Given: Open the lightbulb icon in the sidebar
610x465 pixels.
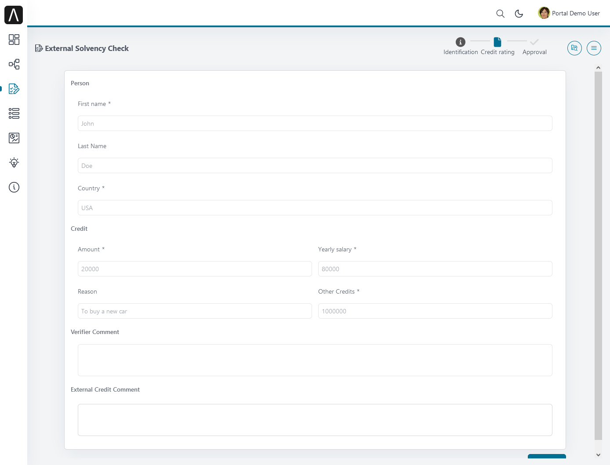Looking at the screenshot, I should coord(14,163).
